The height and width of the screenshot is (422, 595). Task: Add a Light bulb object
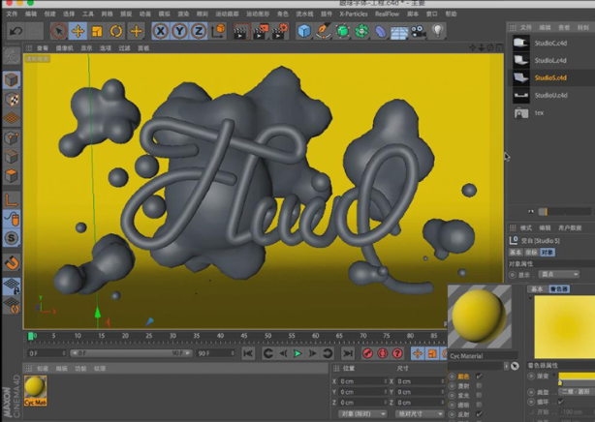coord(437,31)
